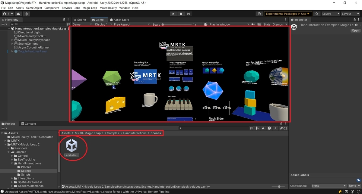Open the GameObject menu
Image resolution: width=362 pixels, height=194 pixels.
[x=34, y=8]
